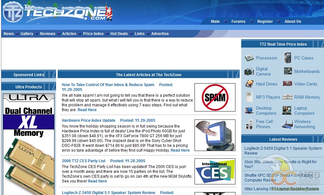Open the Links nav item
The image size is (324, 195).
pos(139,34)
